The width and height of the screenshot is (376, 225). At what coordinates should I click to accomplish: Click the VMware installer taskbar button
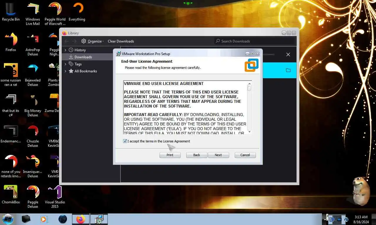coord(99,219)
